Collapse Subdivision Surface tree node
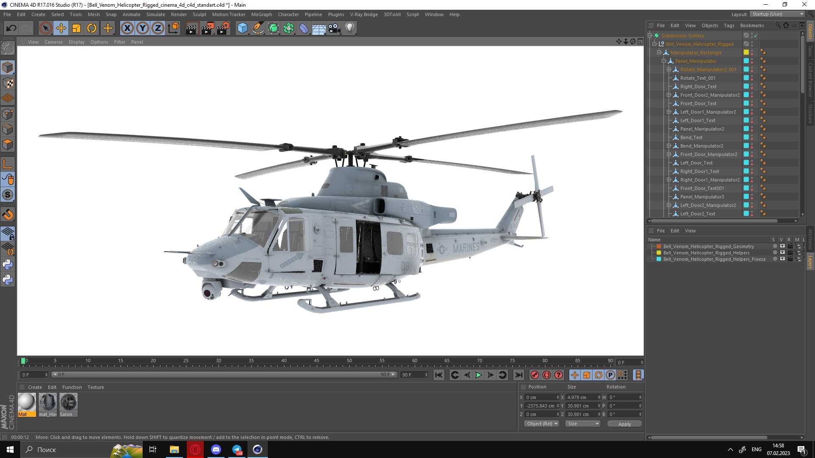This screenshot has height=458, width=815. pyautogui.click(x=649, y=36)
